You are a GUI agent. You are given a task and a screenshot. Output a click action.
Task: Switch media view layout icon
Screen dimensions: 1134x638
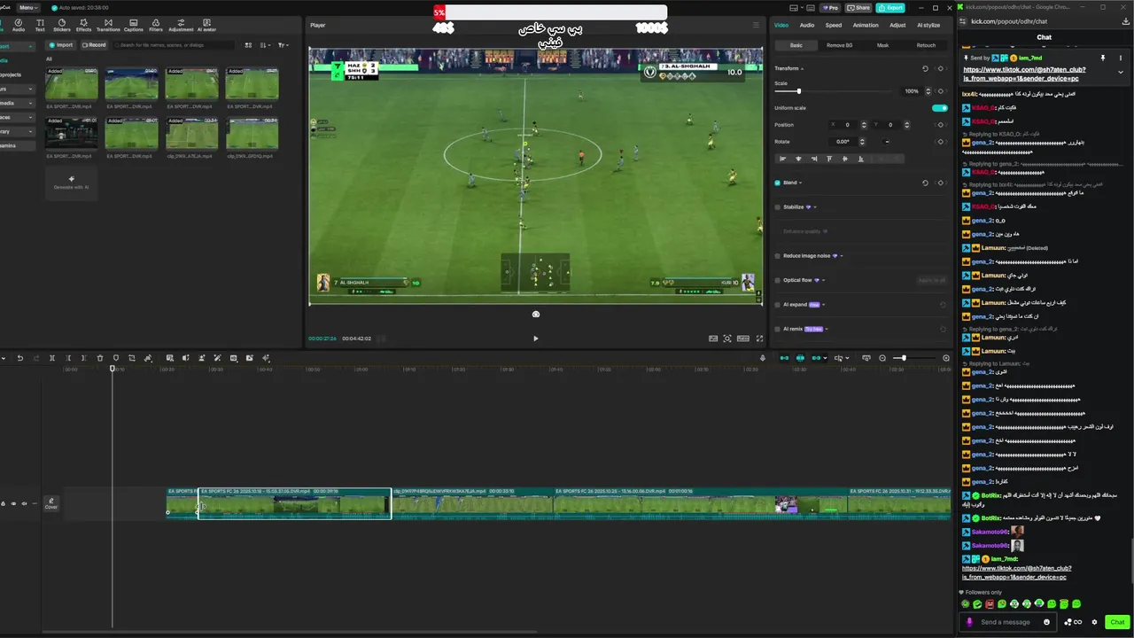coord(248,45)
